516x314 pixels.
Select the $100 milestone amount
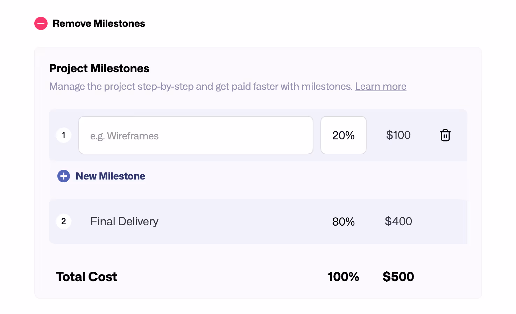398,135
